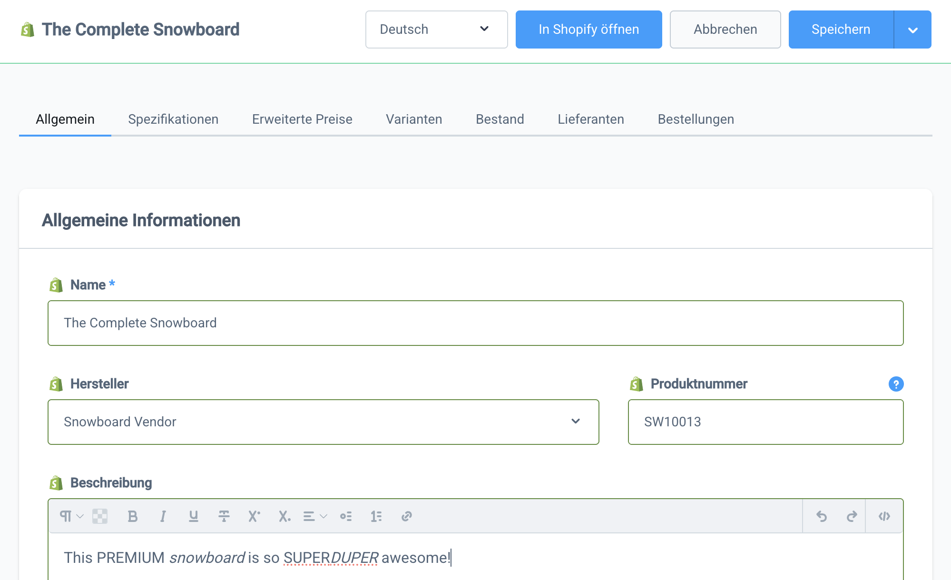Insert an unordered bullet list

coord(346,516)
